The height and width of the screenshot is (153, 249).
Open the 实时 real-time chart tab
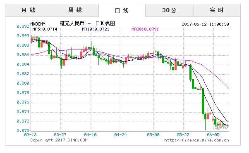coord(217,10)
